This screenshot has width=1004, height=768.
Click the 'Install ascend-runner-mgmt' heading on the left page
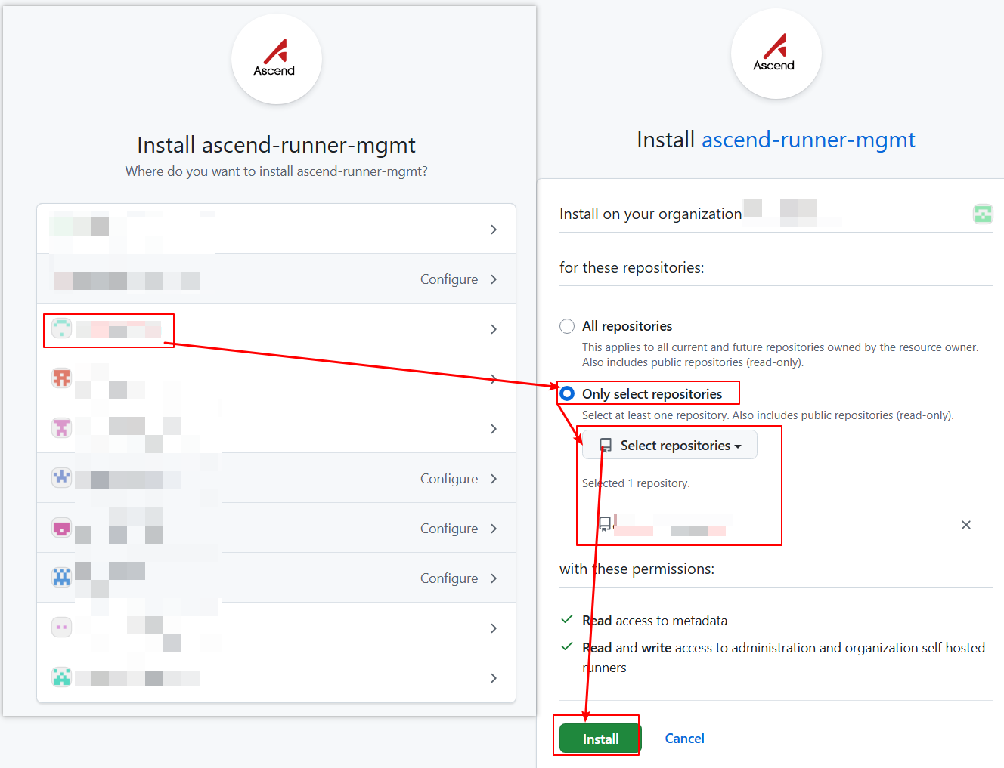[277, 144]
